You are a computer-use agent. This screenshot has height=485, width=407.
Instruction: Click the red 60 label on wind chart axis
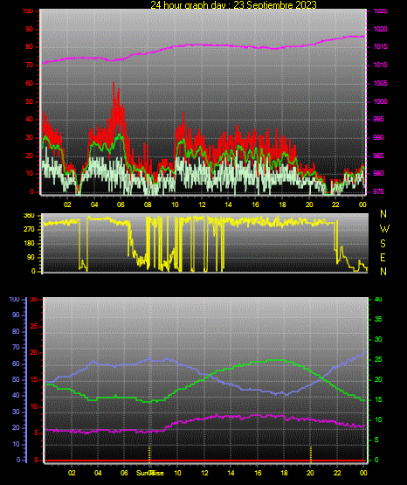click(29, 84)
